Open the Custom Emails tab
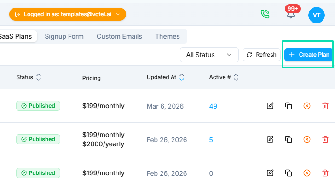 (119, 36)
